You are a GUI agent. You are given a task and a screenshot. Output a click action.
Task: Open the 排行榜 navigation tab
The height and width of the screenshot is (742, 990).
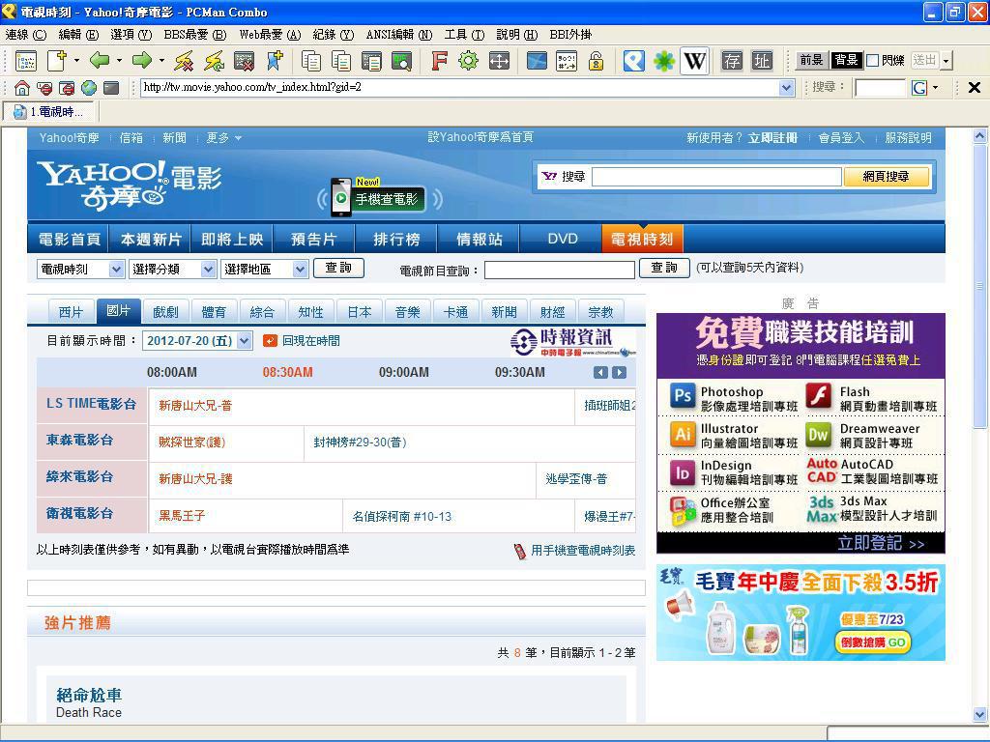pos(396,239)
